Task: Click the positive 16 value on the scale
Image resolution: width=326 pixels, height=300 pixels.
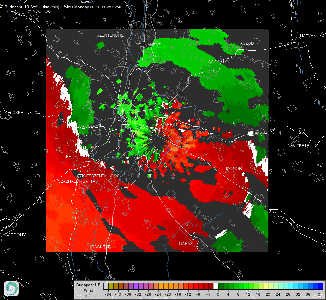Action: click(x=258, y=294)
